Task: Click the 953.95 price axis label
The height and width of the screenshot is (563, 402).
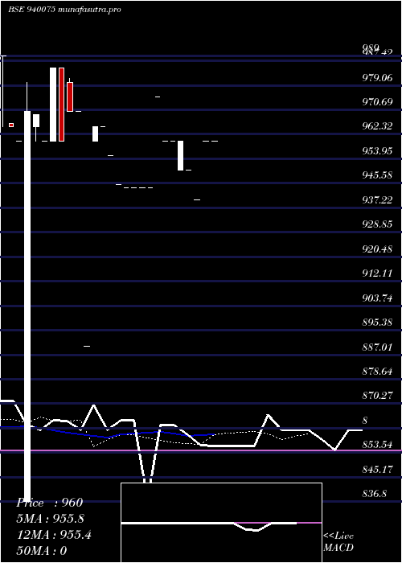Action: pos(377,151)
